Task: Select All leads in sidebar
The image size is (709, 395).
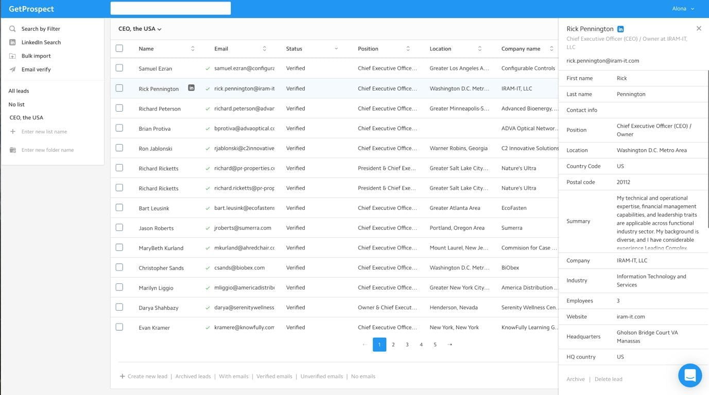Action: 19,91
